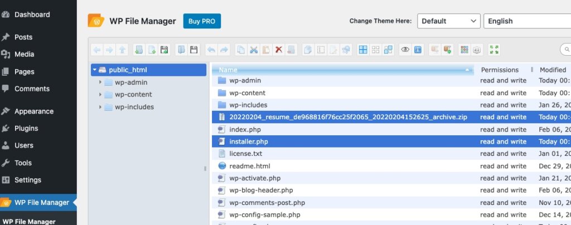Click the Buy PRO button
571x225 pixels.
pyautogui.click(x=202, y=21)
